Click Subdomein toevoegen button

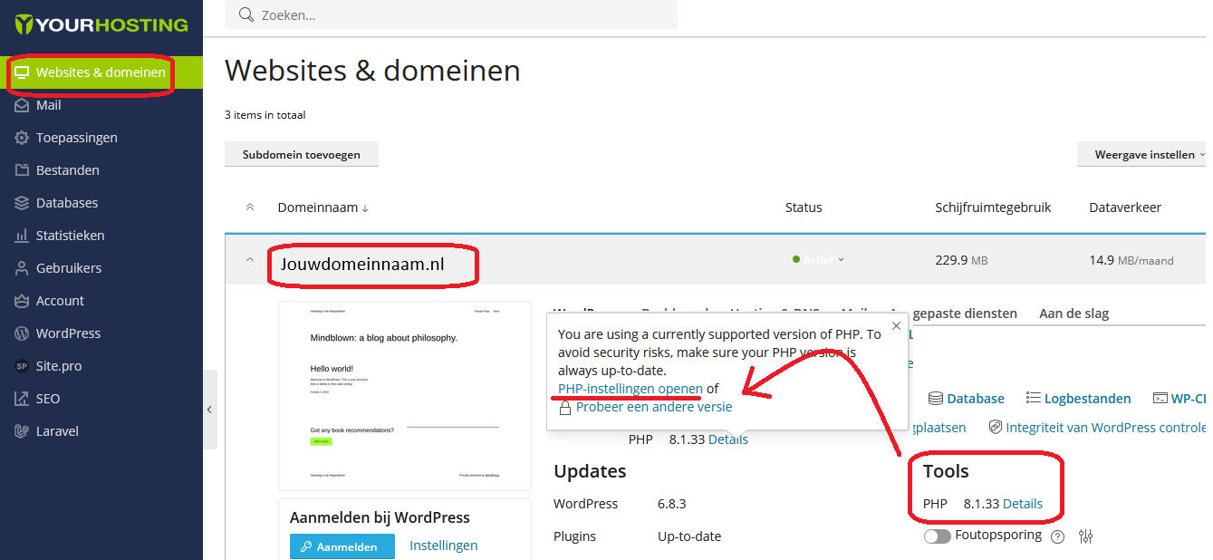(x=302, y=155)
